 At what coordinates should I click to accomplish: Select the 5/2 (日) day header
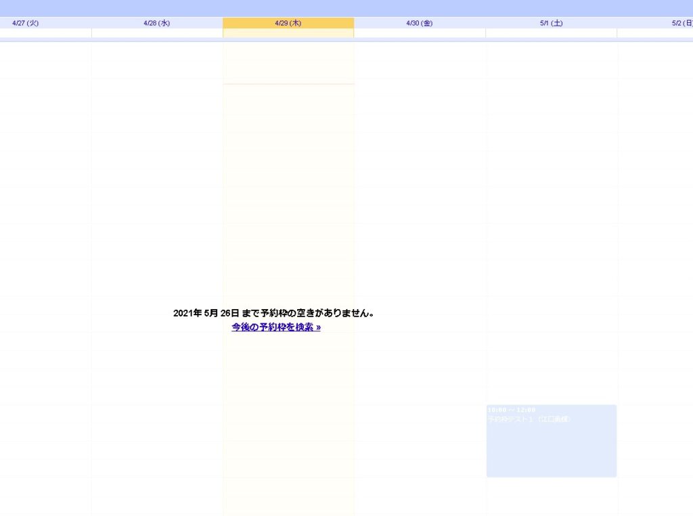[681, 23]
